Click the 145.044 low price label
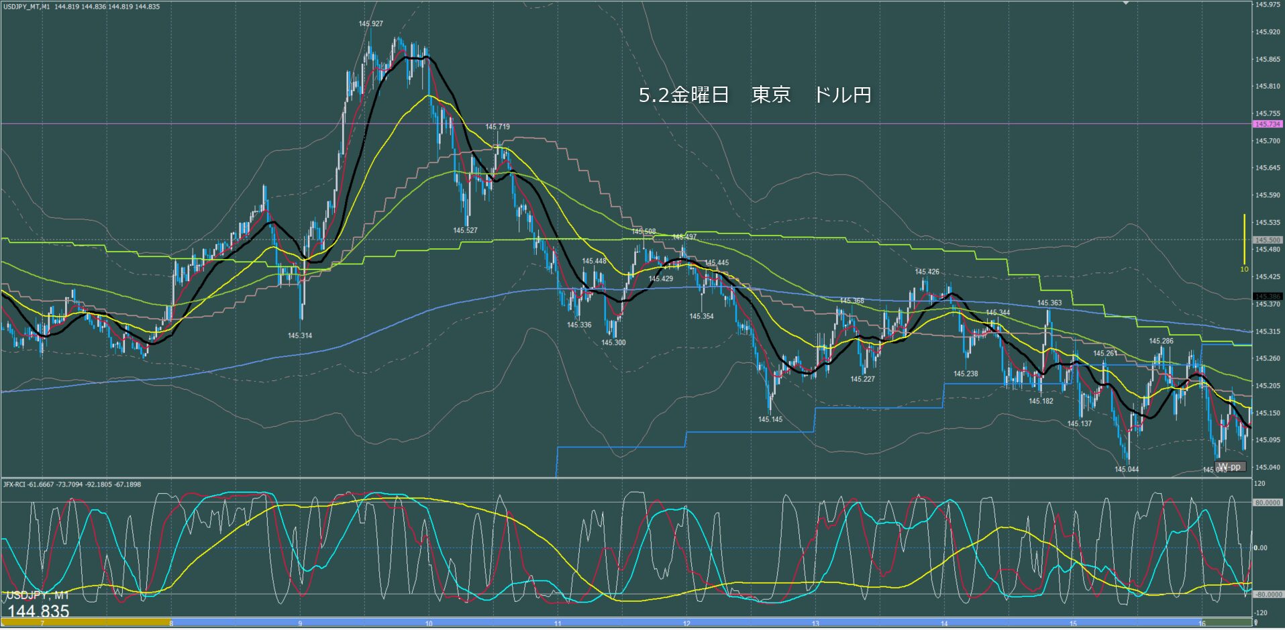Screen dimensions: 1285x630 coord(1127,469)
